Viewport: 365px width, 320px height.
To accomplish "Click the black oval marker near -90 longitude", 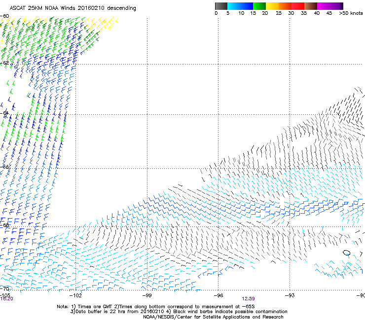I will [x=347, y=253].
